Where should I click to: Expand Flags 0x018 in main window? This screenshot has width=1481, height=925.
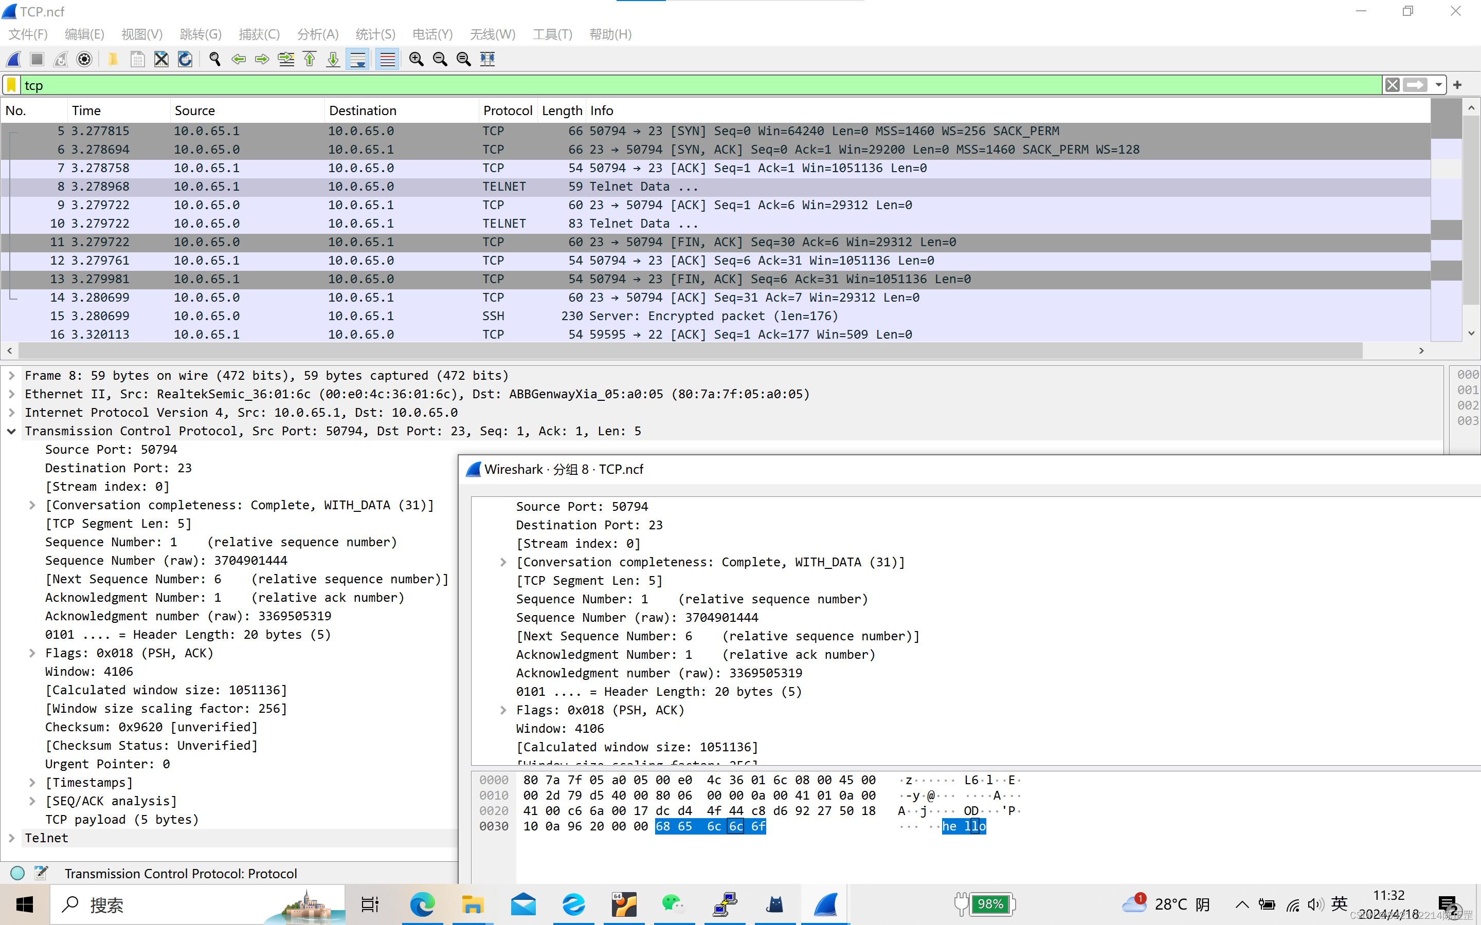click(x=32, y=653)
